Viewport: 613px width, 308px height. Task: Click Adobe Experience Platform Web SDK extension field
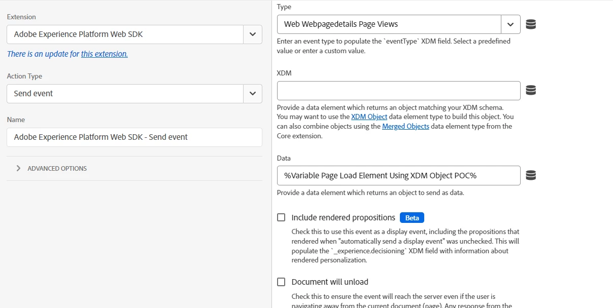point(125,34)
